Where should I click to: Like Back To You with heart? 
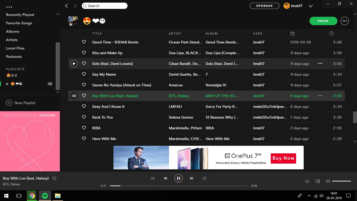pos(84,117)
